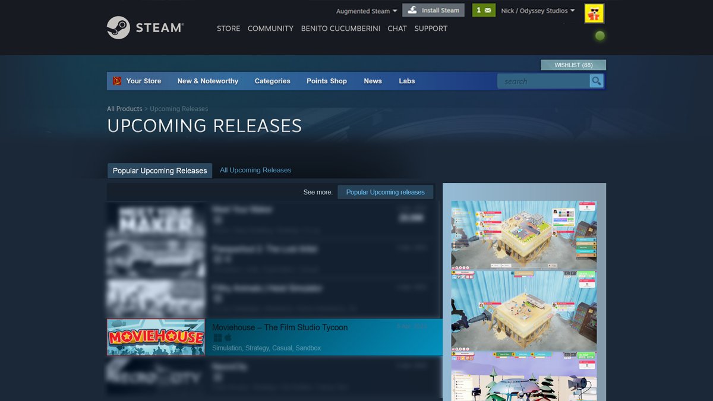This screenshot has width=713, height=401.
Task: Open the Your Store menu
Action: (143, 81)
